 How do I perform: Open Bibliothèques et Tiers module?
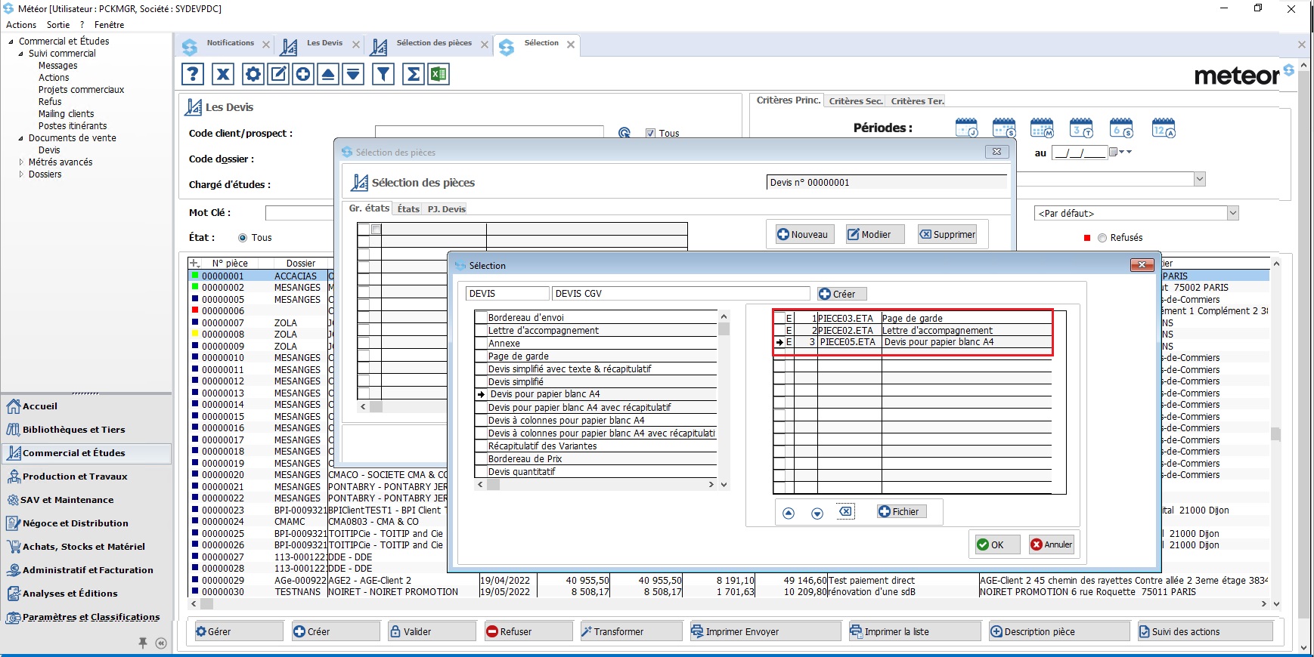point(73,430)
